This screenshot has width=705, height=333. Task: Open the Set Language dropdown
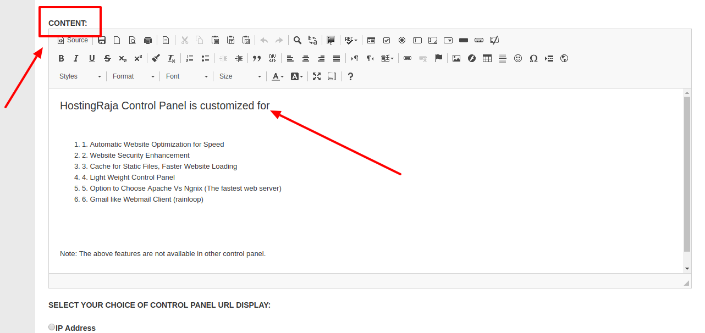(x=387, y=58)
